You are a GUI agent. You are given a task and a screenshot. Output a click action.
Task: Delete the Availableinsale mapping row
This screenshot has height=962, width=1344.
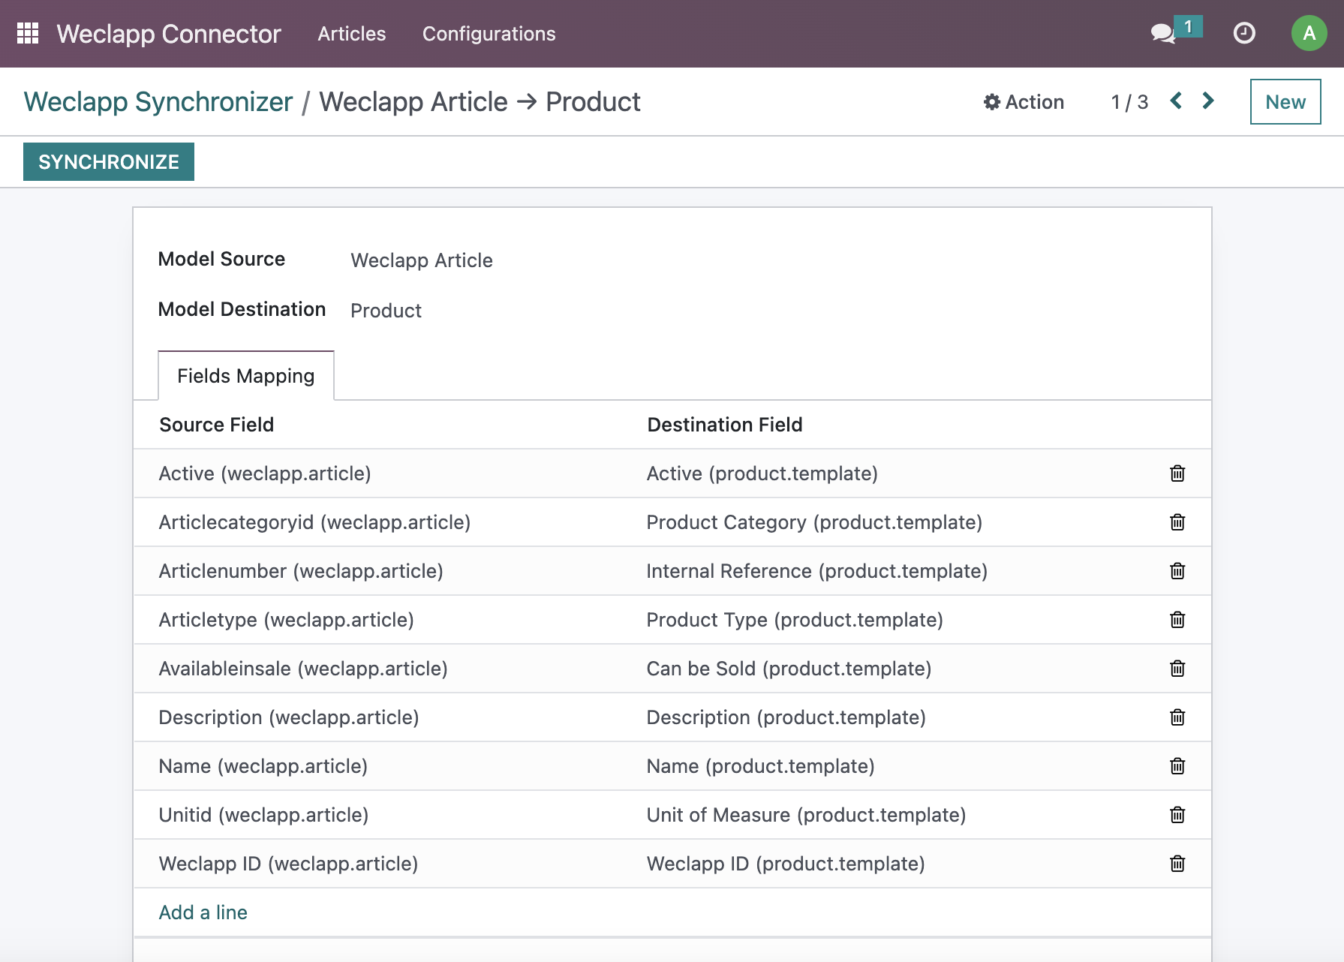[x=1177, y=669]
